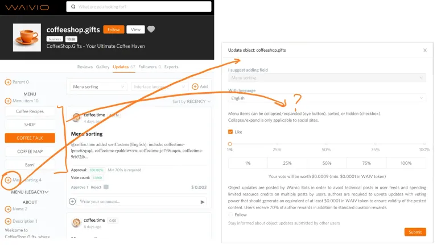Select the 50% vote weight option
The height and width of the screenshot is (245, 437).
327,163
